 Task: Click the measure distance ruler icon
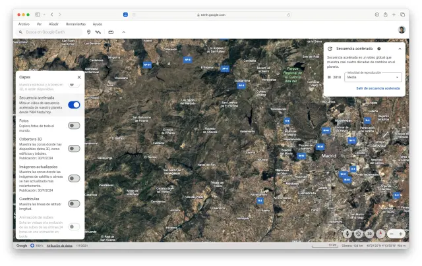(111, 32)
